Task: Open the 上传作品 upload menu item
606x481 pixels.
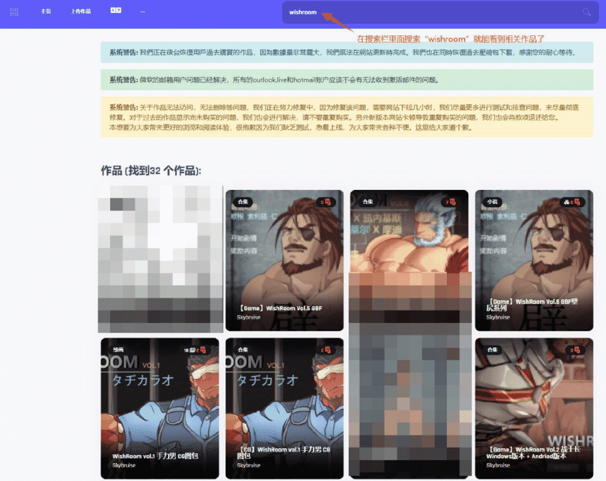Action: click(x=80, y=12)
